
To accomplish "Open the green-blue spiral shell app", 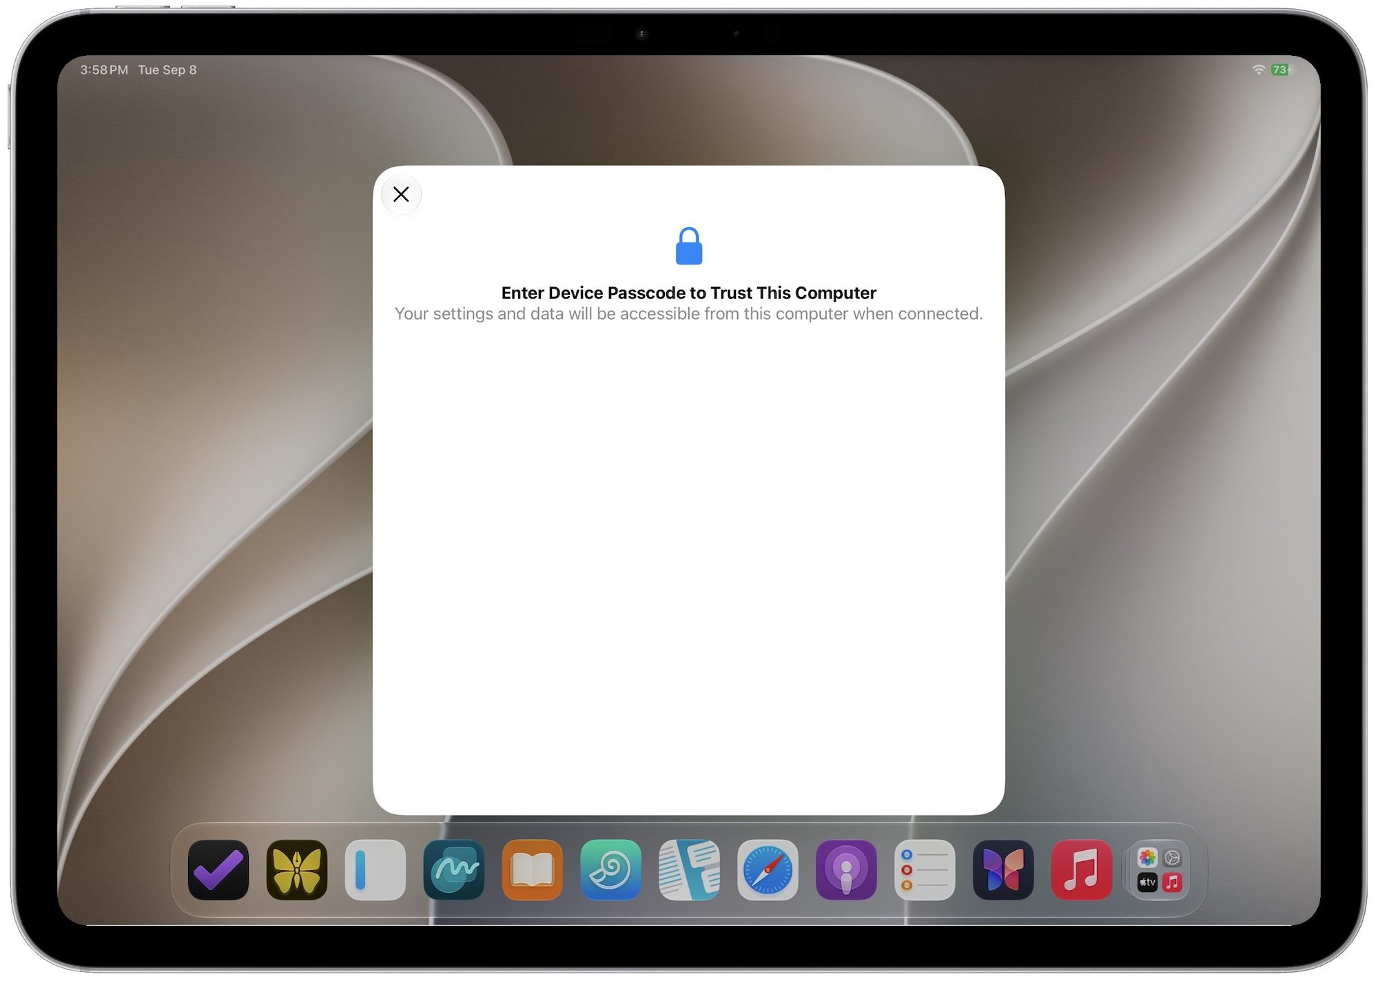I will click(611, 870).
